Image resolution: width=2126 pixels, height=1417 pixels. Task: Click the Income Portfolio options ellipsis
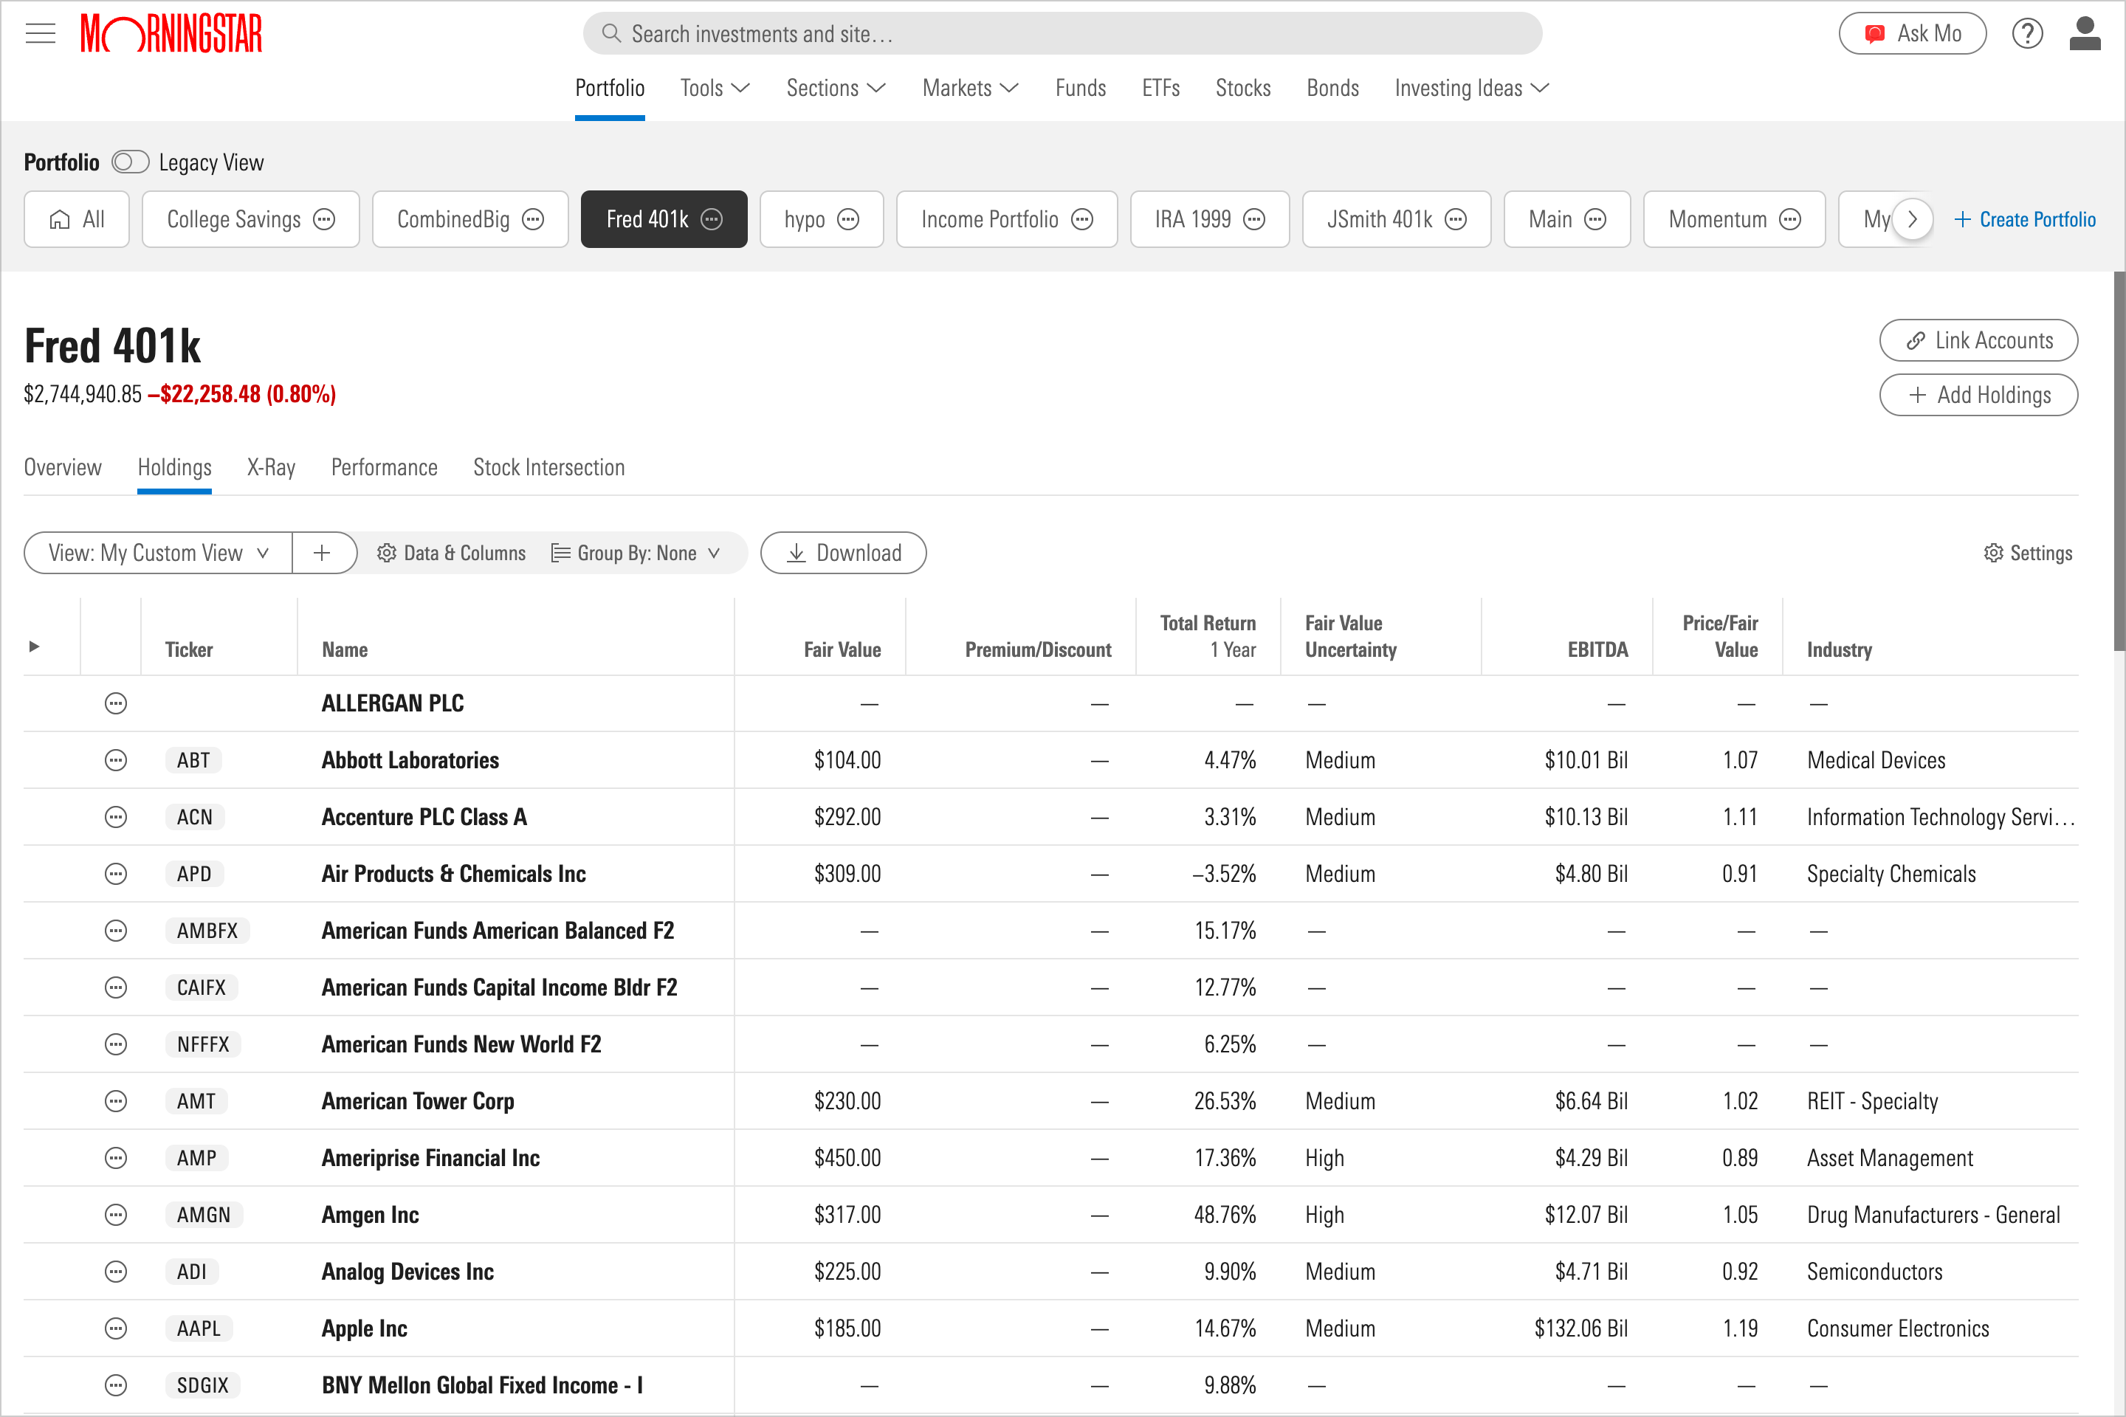click(x=1082, y=220)
